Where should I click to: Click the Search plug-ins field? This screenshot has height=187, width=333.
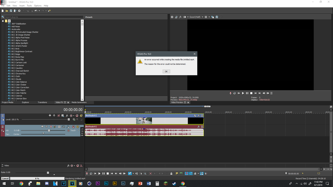coord(44,17)
